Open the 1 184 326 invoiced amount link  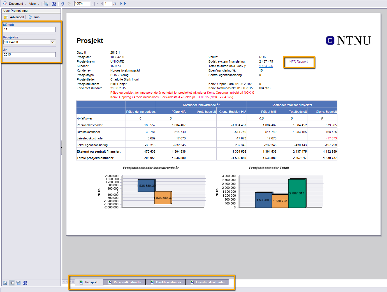[266, 66]
